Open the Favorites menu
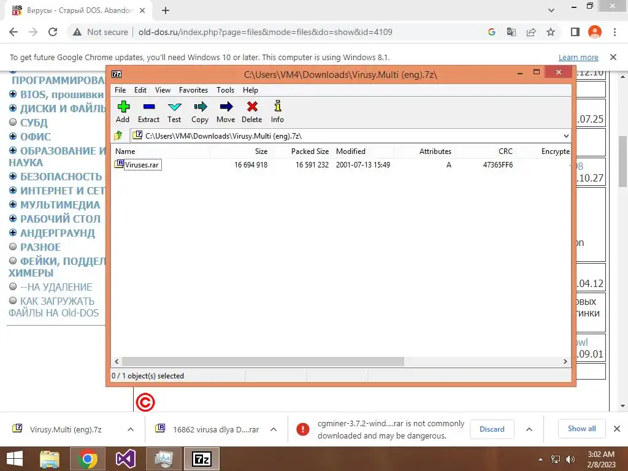 (x=193, y=90)
